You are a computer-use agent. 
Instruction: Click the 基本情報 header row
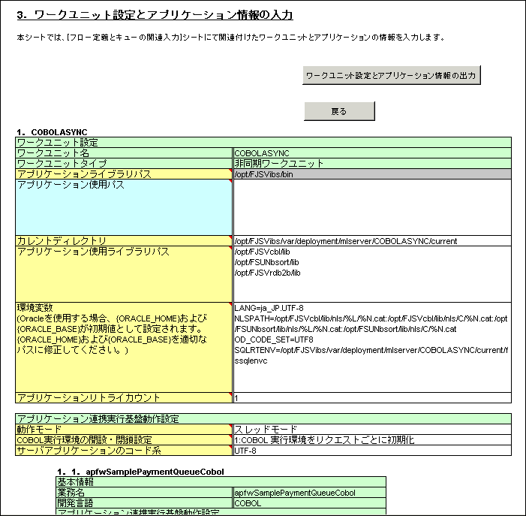click(221, 482)
